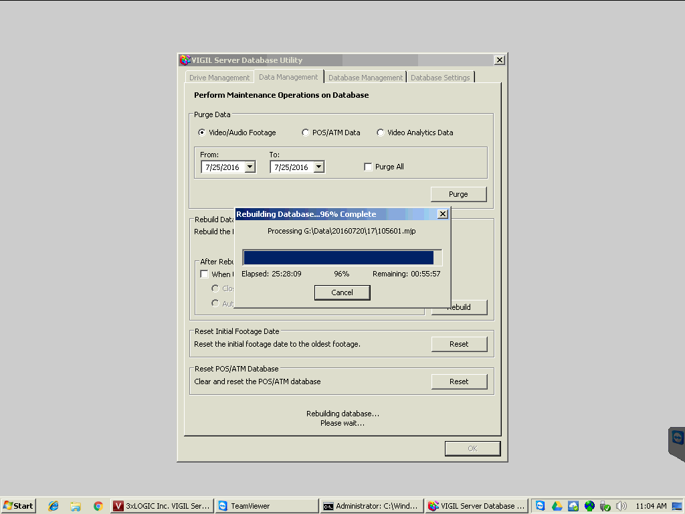Switch to TeamViewer taskbar item
Viewport: 685px width, 514px height.
(x=267, y=506)
